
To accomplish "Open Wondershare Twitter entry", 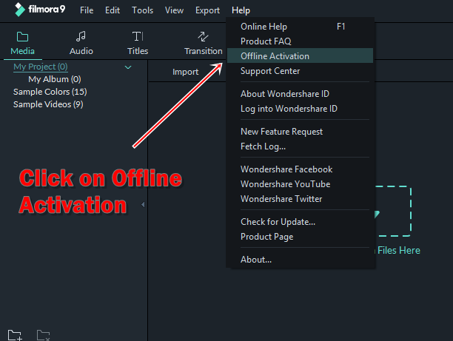I will click(300, 199).
